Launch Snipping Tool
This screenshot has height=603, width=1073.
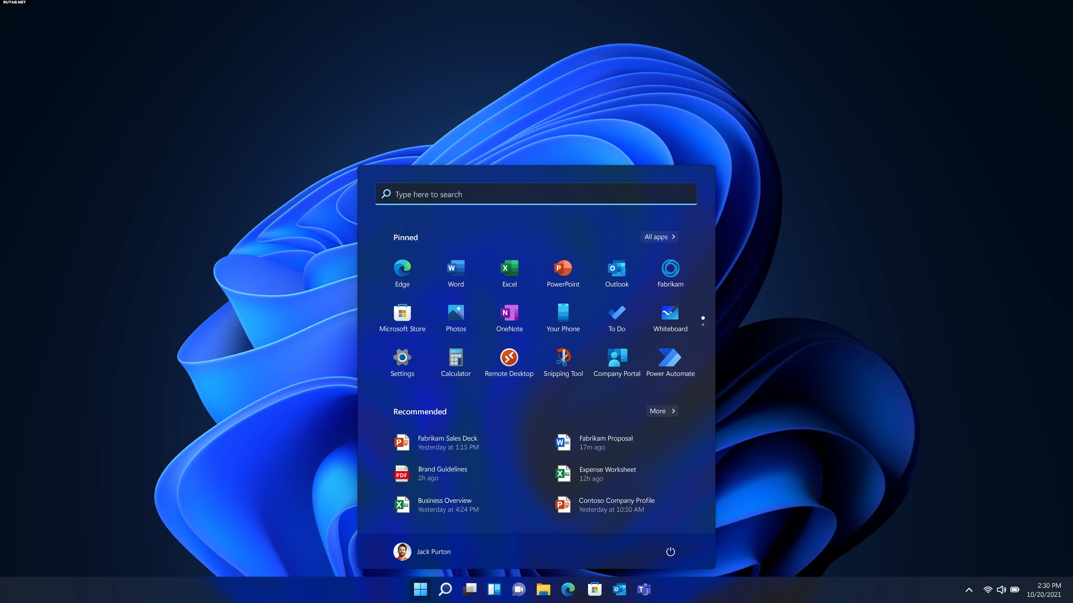coord(563,361)
